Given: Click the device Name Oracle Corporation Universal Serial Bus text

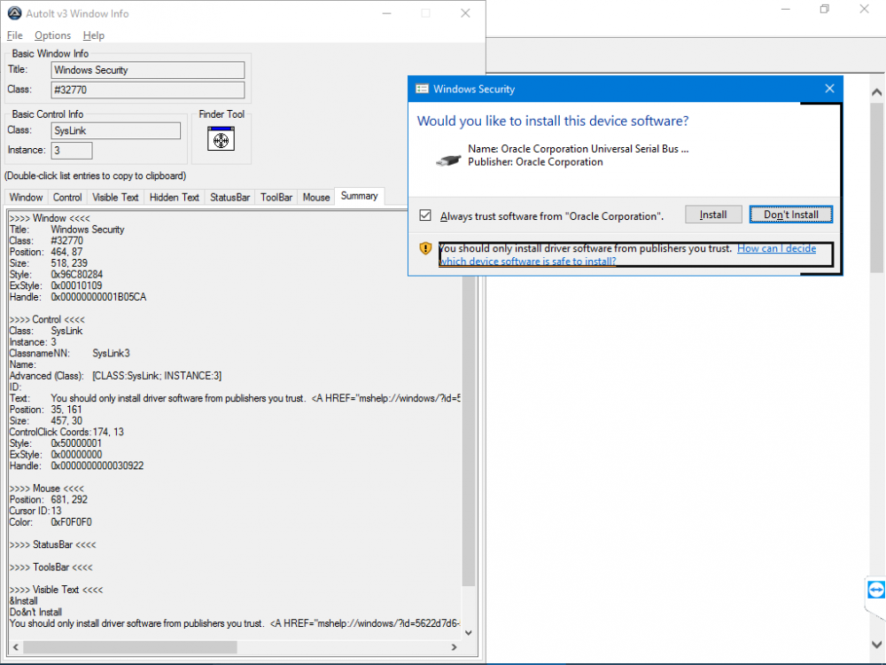Looking at the screenshot, I should [578, 149].
